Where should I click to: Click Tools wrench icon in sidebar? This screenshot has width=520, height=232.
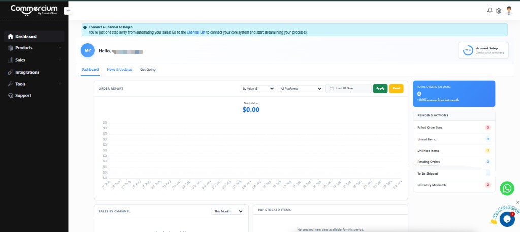click(10, 84)
